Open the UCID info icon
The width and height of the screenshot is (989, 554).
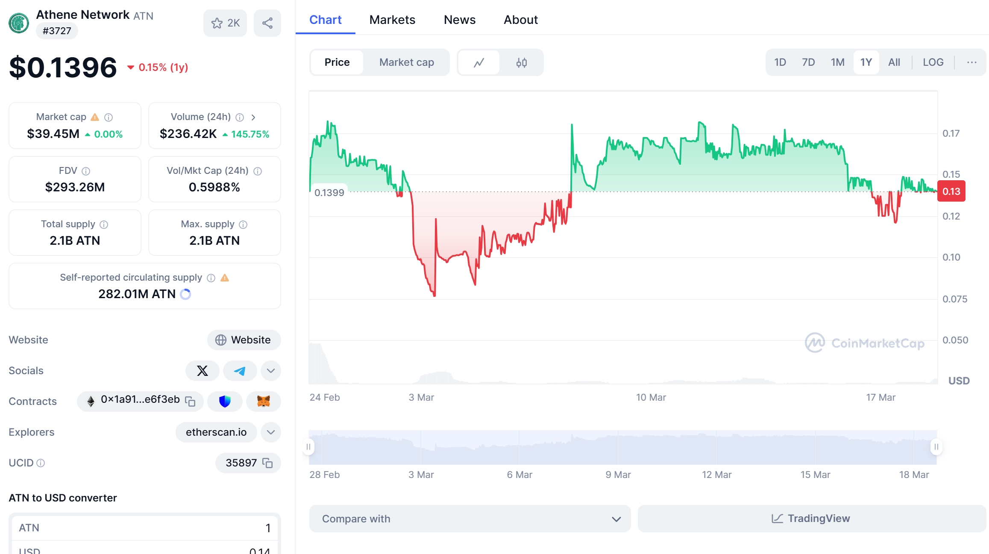[x=41, y=463]
